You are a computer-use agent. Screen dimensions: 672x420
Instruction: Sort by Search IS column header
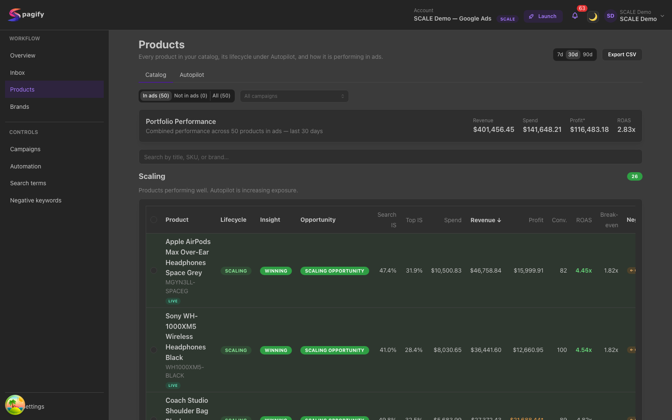(x=387, y=220)
